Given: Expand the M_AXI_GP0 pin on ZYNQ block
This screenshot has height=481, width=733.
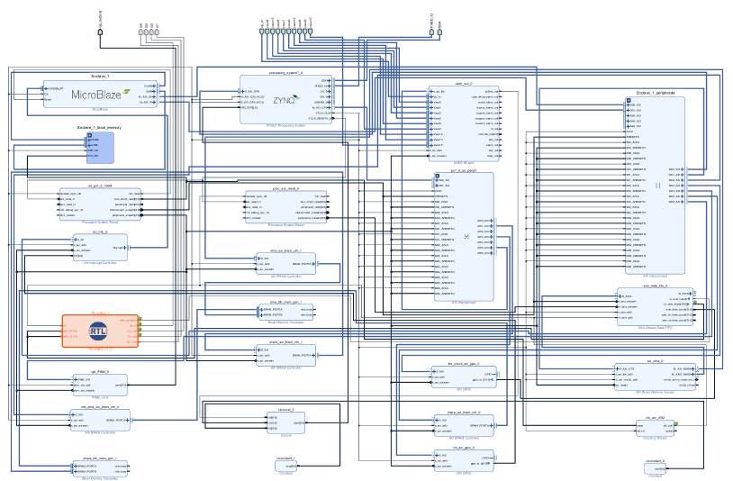Looking at the screenshot, I should point(329,107).
